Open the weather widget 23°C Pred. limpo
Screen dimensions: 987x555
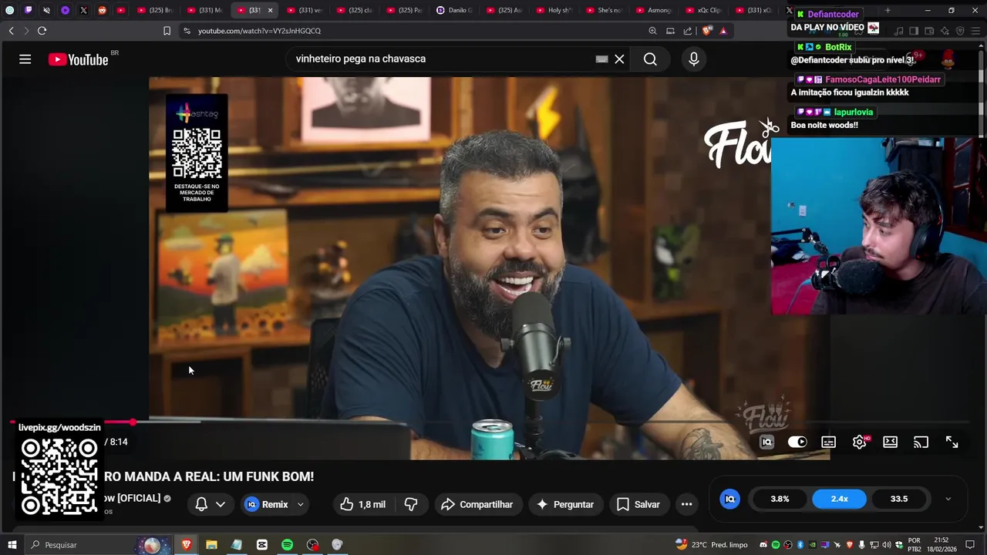click(712, 545)
